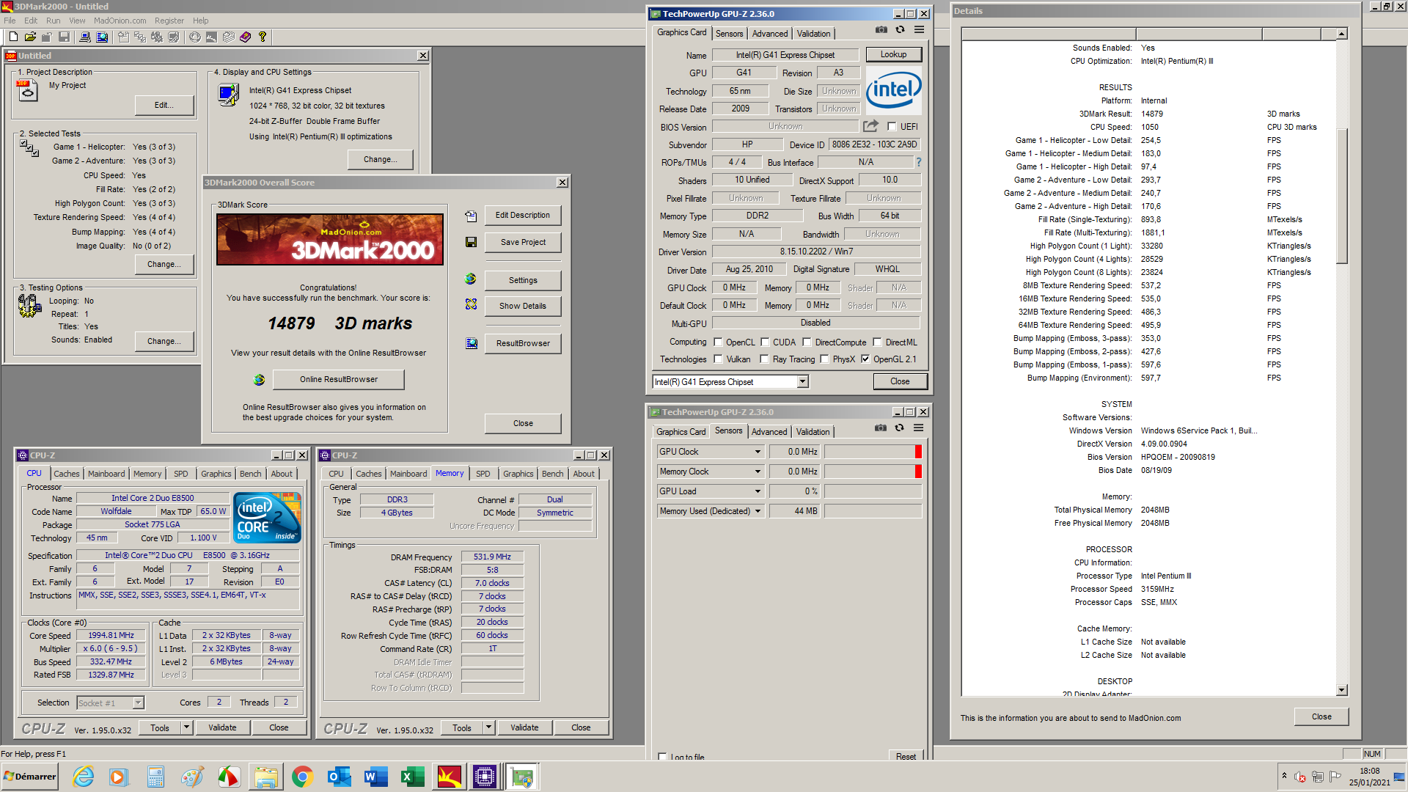Click the GPU Load sensor graph bar
The width and height of the screenshot is (1408, 792).
[x=873, y=491]
